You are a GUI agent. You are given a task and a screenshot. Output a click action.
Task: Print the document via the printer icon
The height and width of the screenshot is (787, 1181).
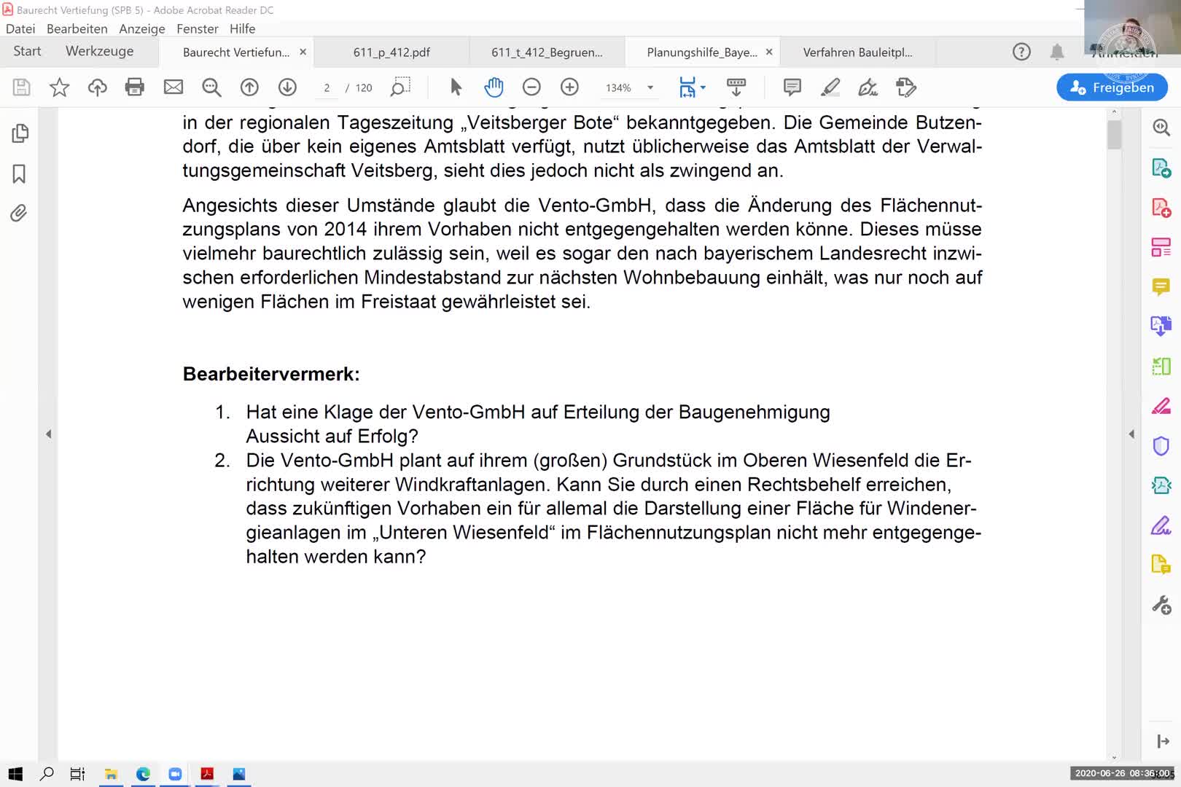point(134,87)
